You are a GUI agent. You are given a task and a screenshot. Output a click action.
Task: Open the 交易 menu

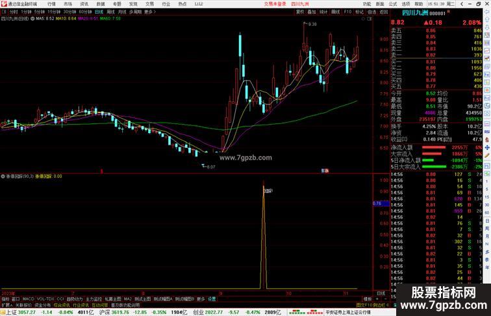(149, 4)
